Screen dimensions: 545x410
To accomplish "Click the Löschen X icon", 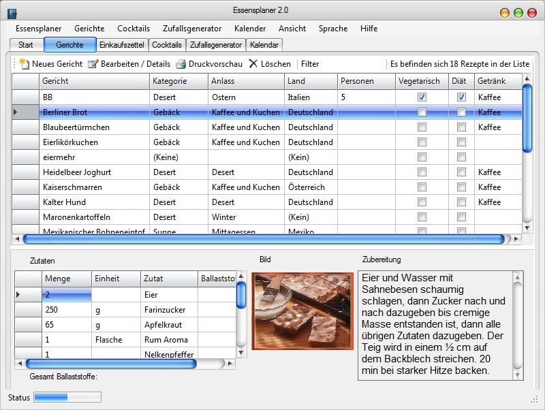I will click(x=253, y=63).
